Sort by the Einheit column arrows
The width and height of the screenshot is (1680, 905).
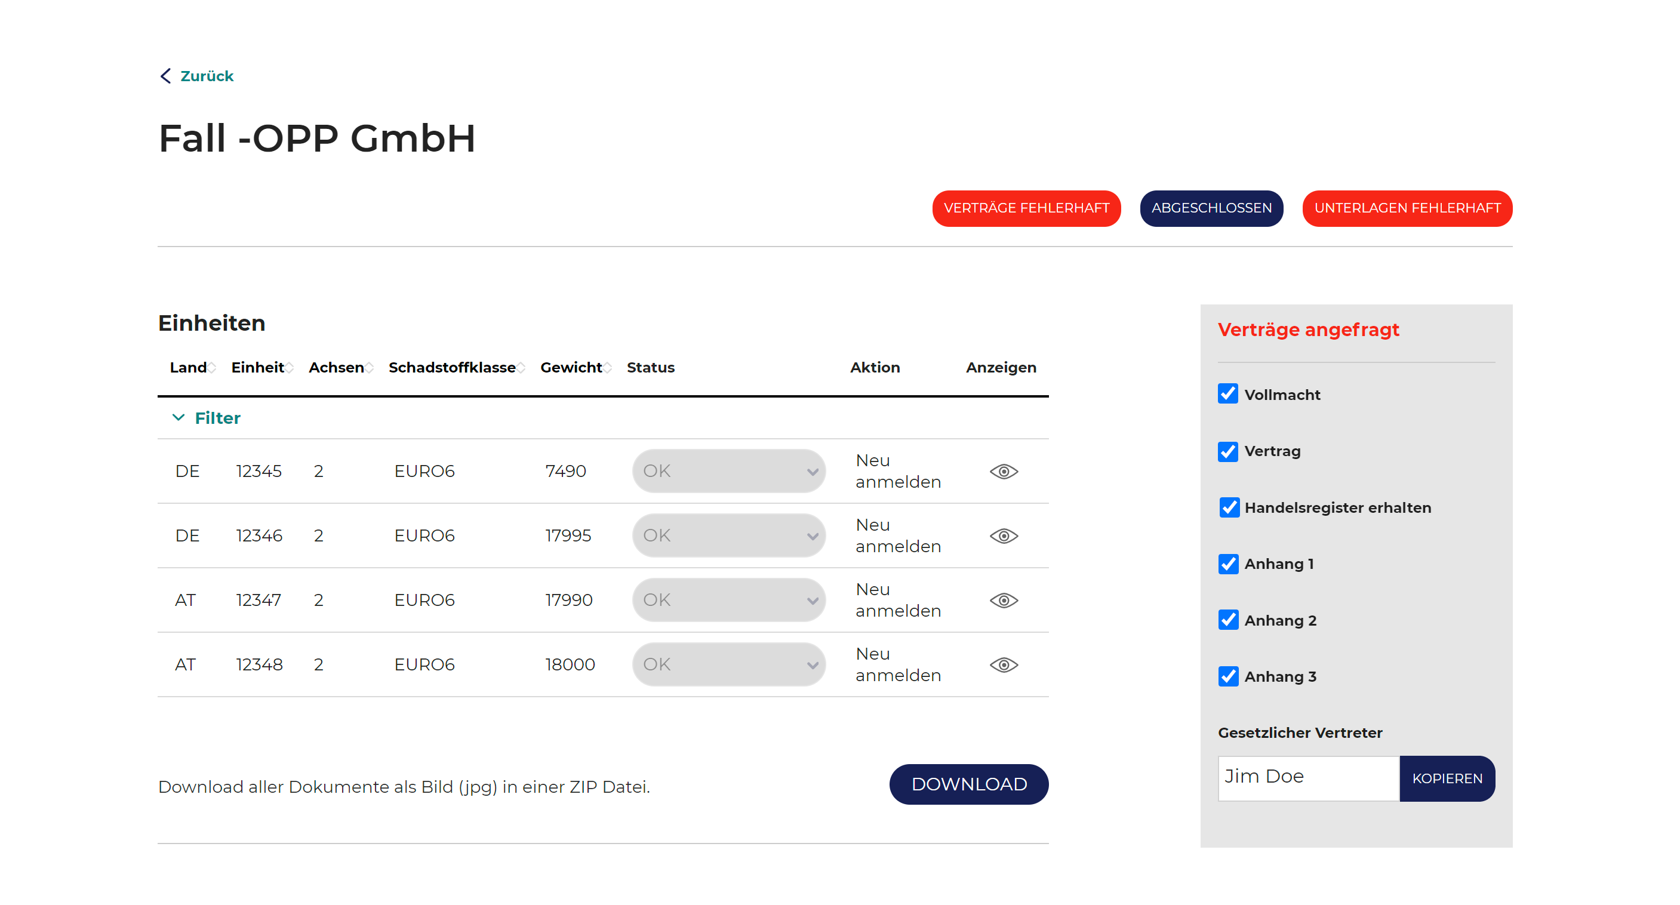(289, 368)
